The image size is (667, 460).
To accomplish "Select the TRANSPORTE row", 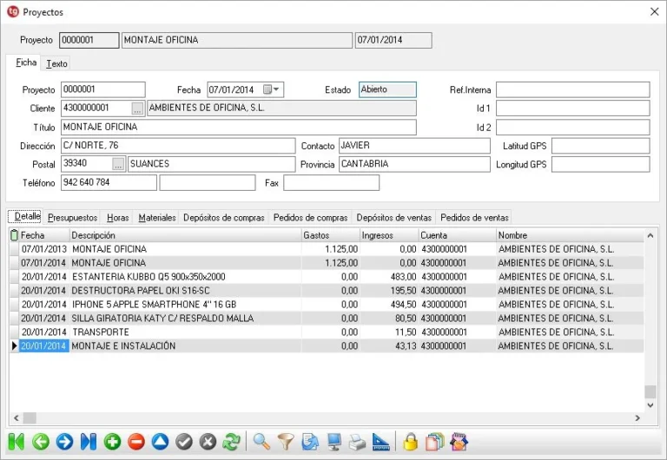I will point(327,332).
